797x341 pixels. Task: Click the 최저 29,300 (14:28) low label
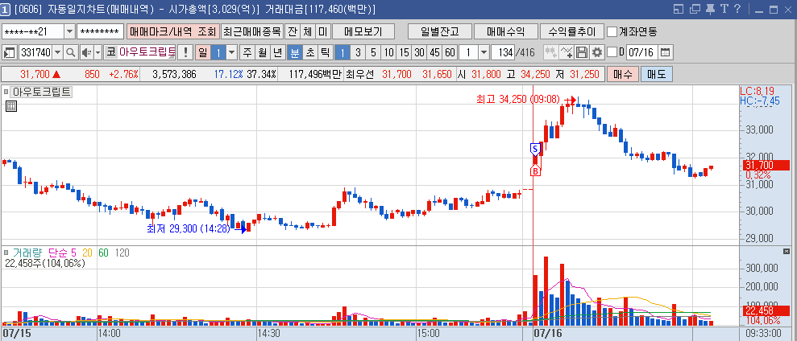coord(188,229)
